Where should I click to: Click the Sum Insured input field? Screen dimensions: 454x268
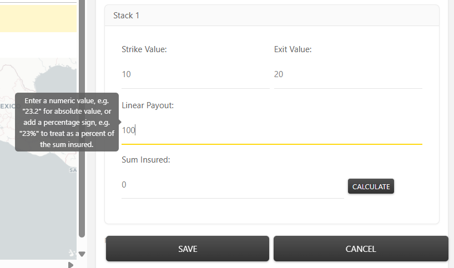coord(232,185)
